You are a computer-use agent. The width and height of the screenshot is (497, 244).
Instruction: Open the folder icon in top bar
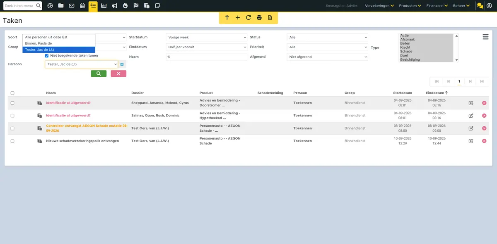(61, 6)
